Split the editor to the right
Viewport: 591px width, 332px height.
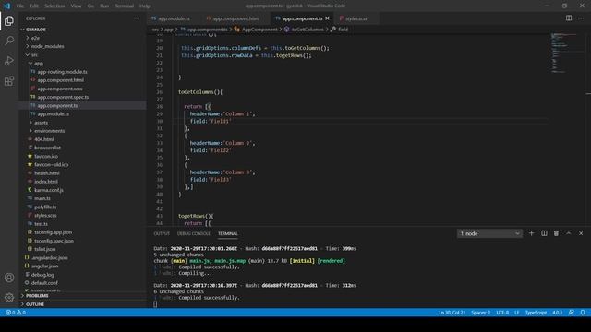569,18
